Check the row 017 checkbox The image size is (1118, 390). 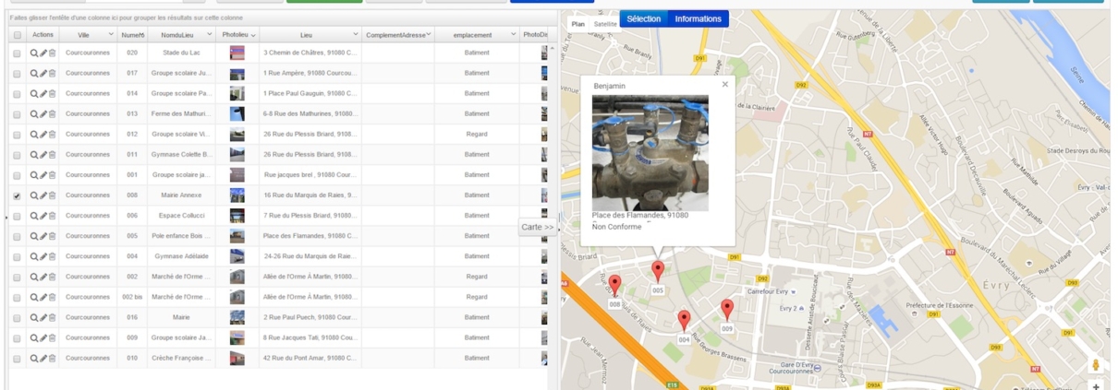click(x=17, y=74)
